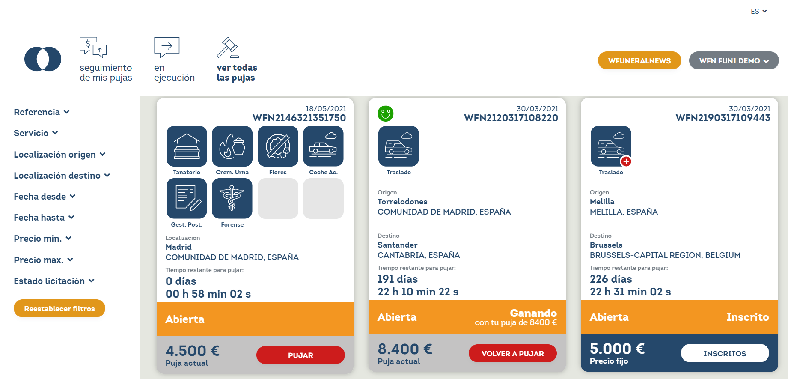Click the green smiley face icon
788x379 pixels.
click(x=385, y=113)
